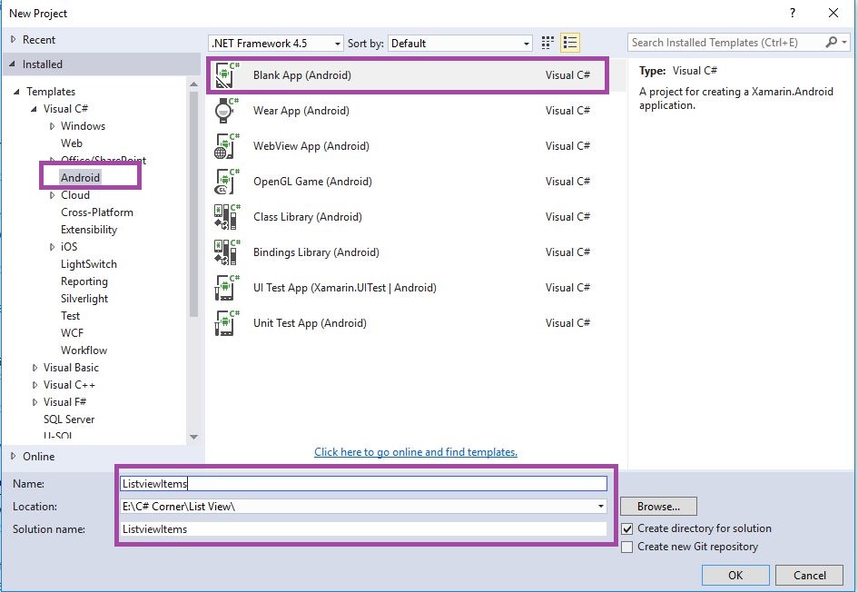
Task: Click the UI Test App template icon
Action: (x=227, y=288)
